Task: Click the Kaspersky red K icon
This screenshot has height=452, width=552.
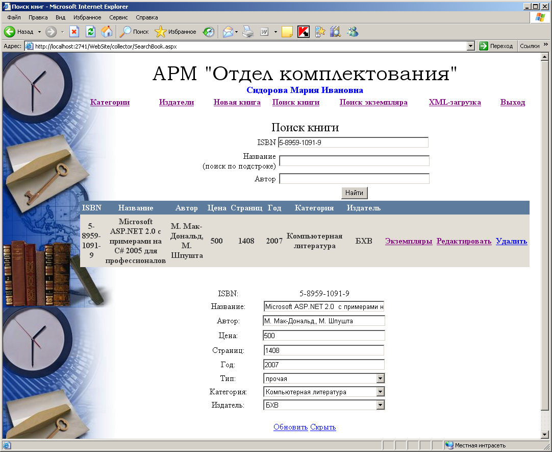Action: click(x=304, y=32)
